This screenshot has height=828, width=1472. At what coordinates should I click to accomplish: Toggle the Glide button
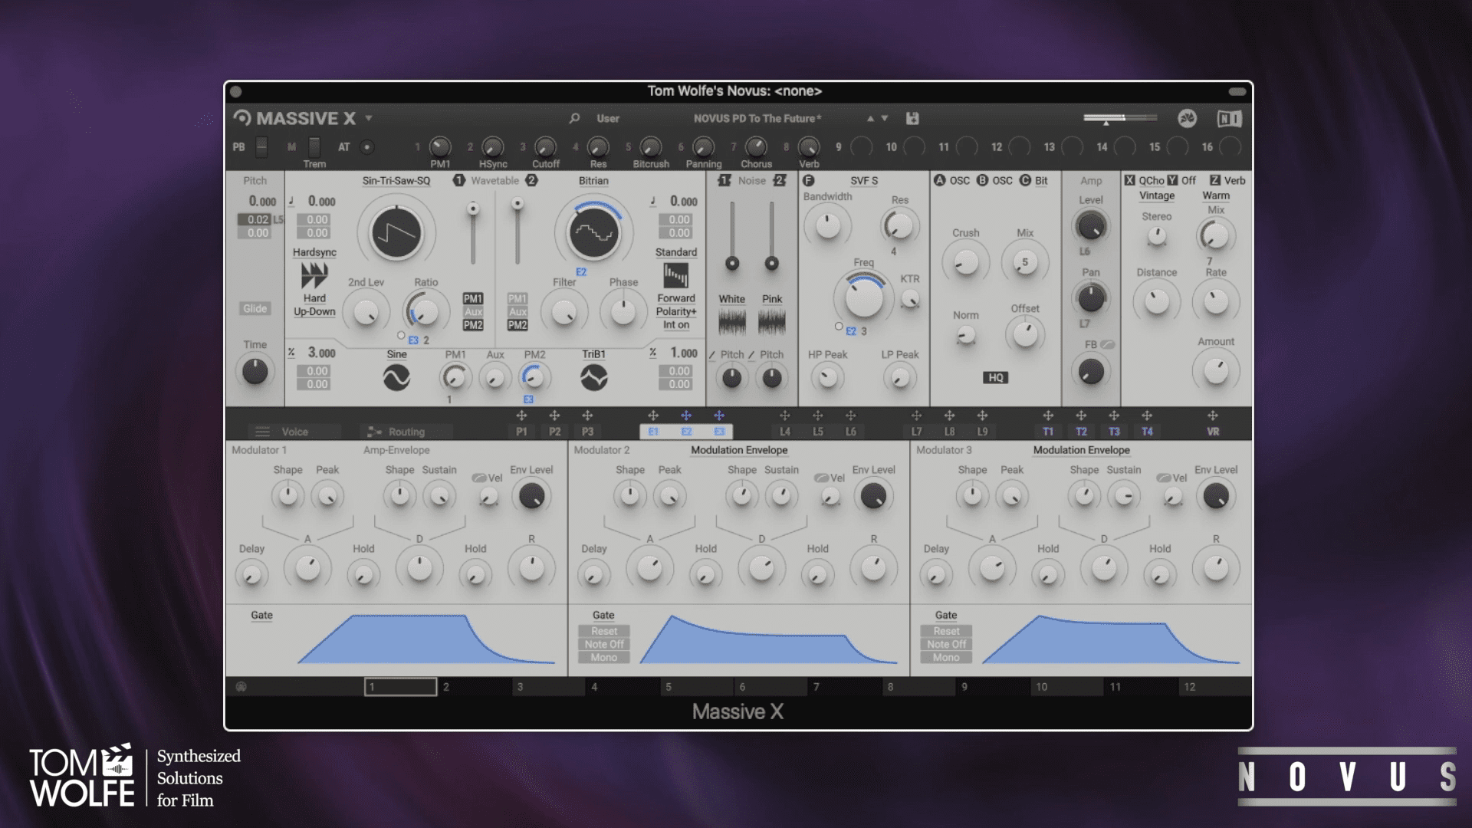pos(255,308)
